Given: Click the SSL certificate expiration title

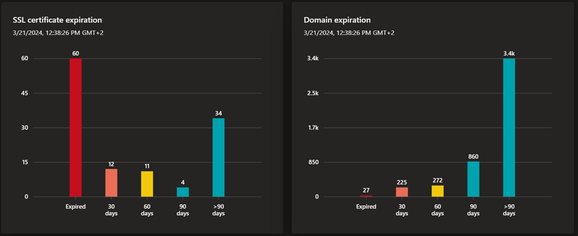Looking at the screenshot, I should point(57,20).
